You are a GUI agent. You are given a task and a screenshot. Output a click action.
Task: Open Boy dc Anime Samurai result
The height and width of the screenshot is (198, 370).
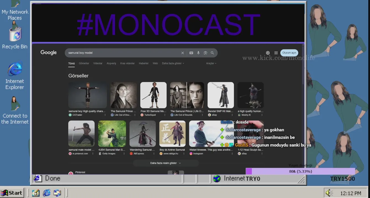click(172, 150)
